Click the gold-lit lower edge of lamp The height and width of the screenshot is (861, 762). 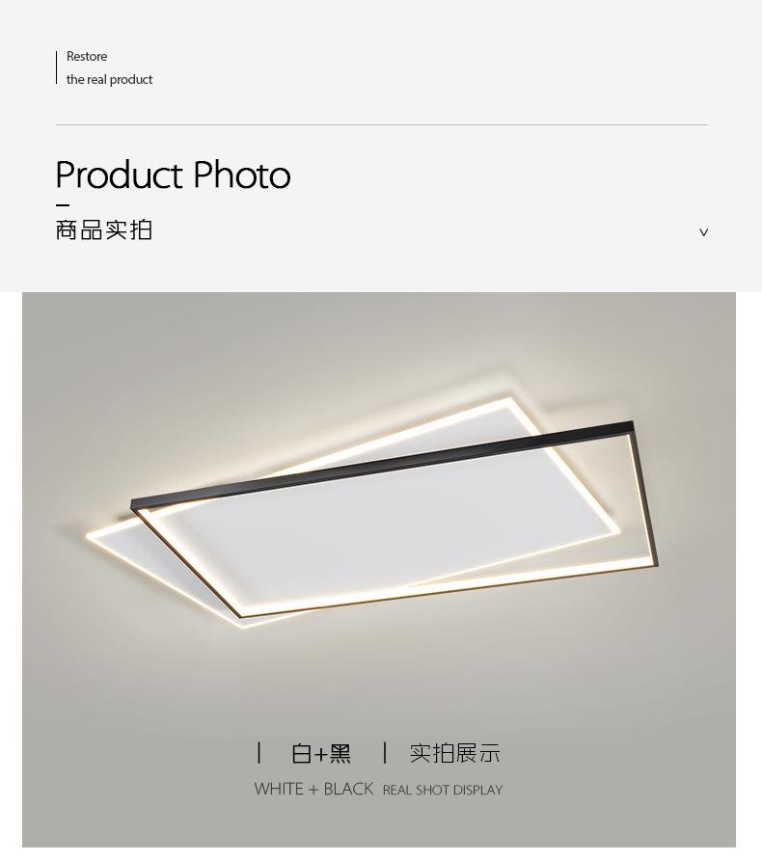tap(450, 590)
